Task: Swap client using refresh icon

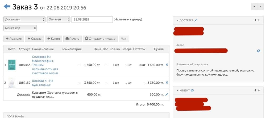Action: tap(192, 90)
